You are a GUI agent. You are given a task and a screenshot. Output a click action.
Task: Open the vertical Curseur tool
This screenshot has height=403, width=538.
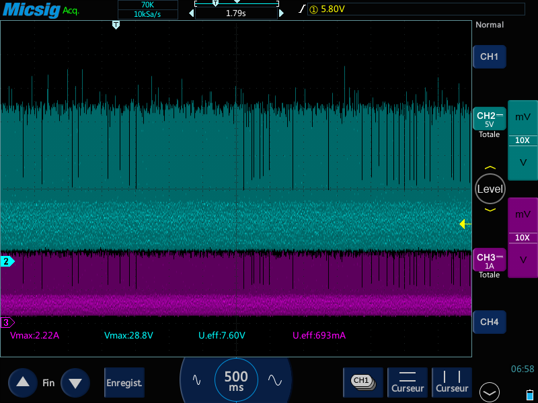(452, 382)
